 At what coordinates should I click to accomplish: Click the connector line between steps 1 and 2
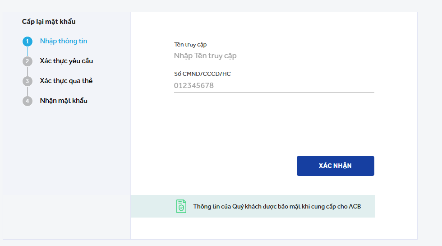28,51
